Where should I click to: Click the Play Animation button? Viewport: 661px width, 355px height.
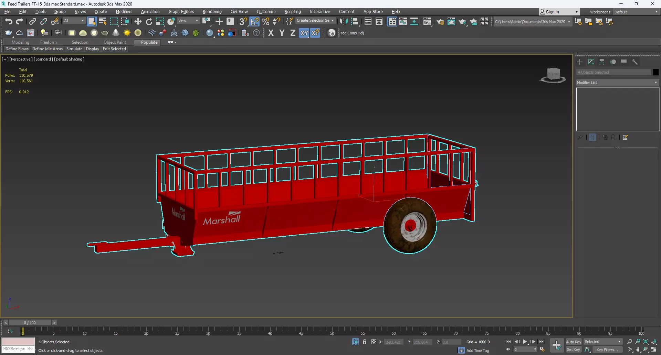525,342
